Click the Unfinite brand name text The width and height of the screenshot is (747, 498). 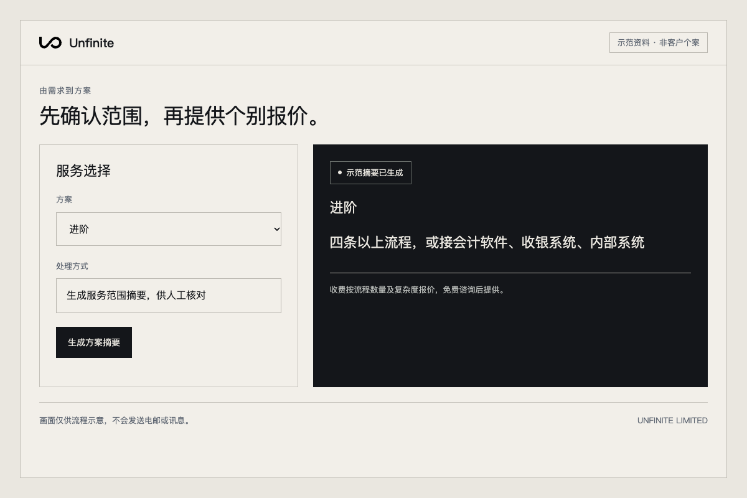(x=92, y=43)
